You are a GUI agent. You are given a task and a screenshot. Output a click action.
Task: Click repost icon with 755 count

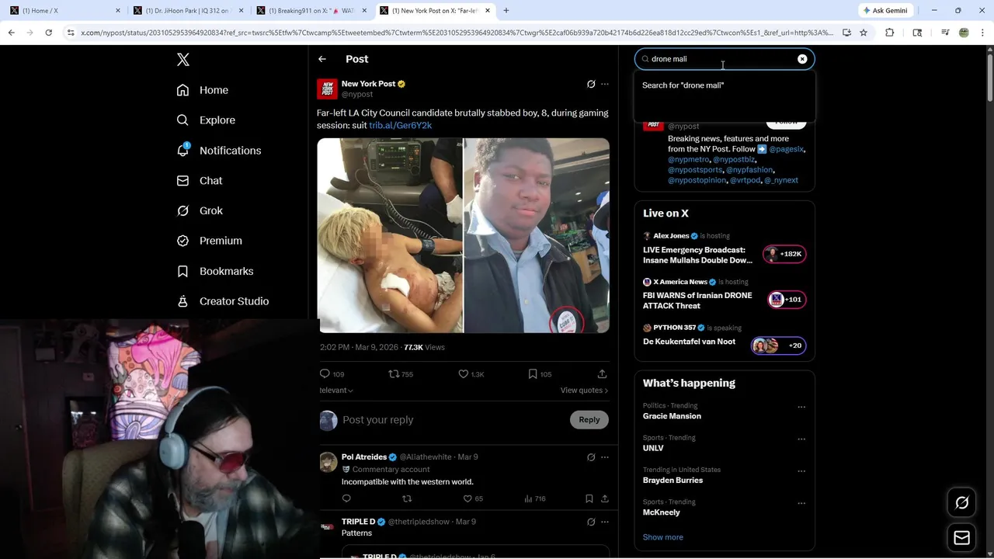coord(401,374)
